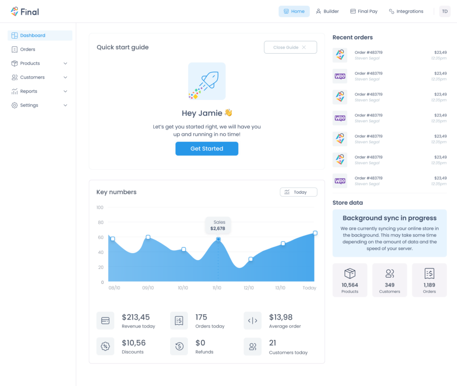The height and width of the screenshot is (386, 457).
Task: Click the third recent order's Final icon
Action: point(340,97)
